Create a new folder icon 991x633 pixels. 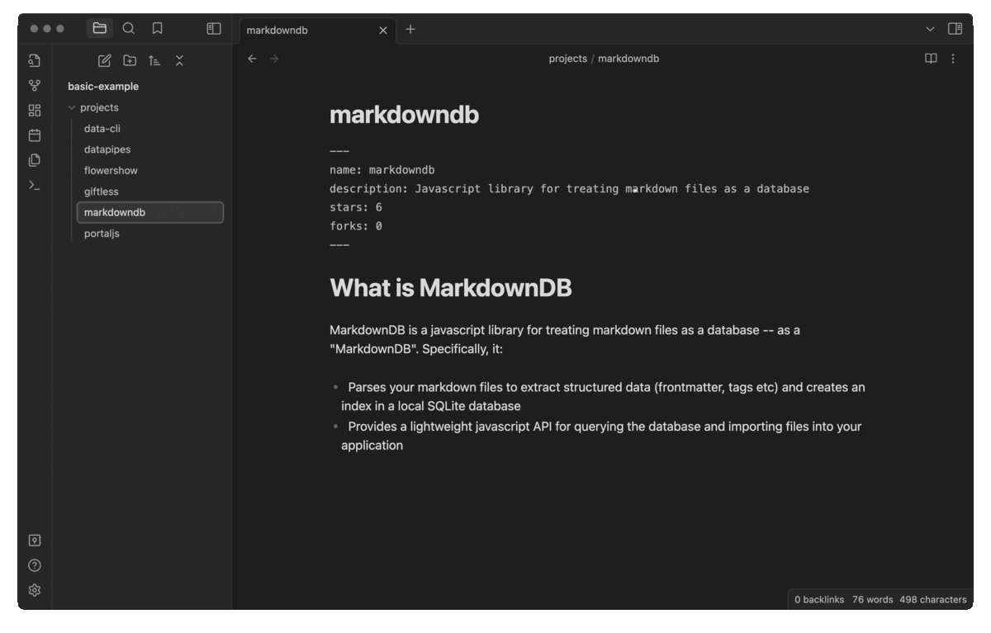130,60
